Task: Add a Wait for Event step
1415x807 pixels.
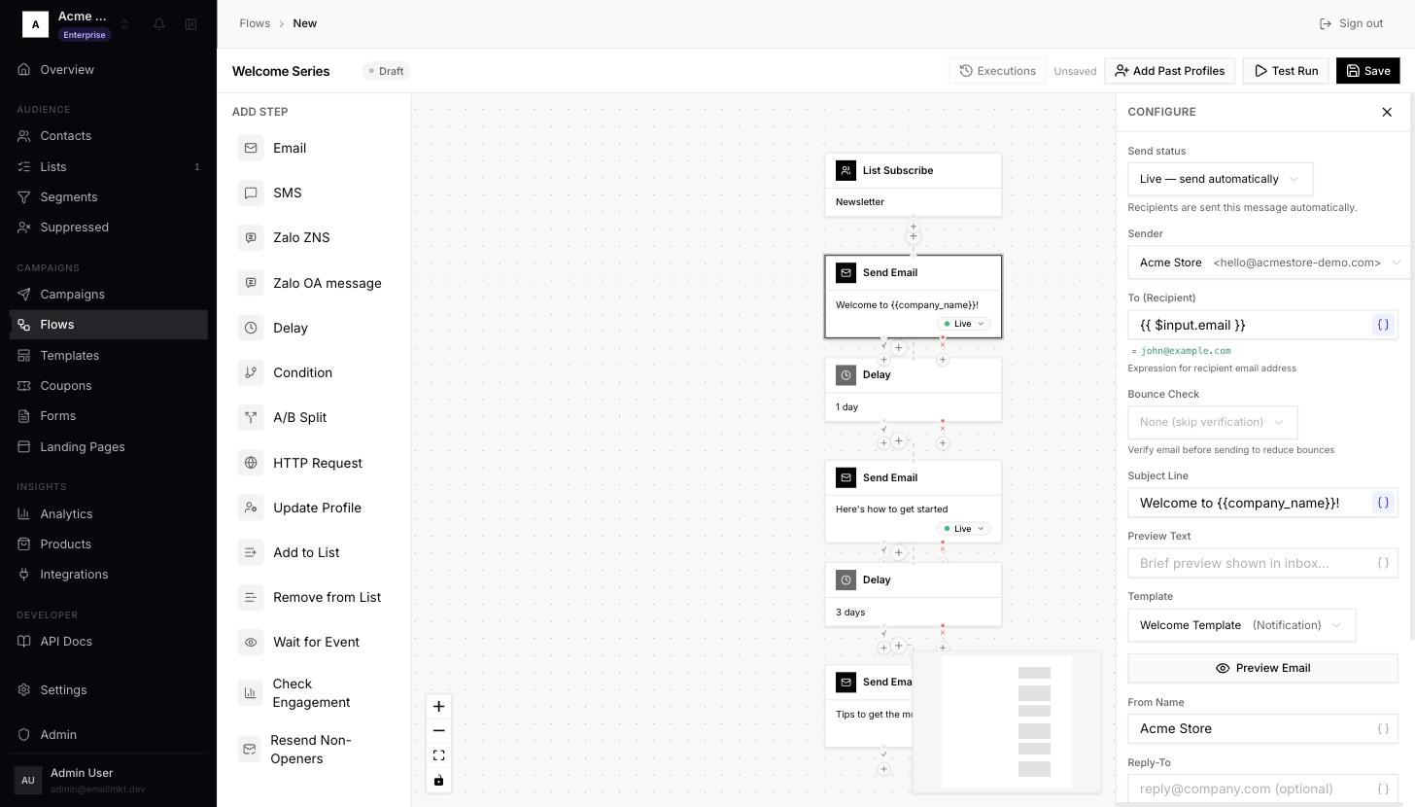Action: pos(314,642)
